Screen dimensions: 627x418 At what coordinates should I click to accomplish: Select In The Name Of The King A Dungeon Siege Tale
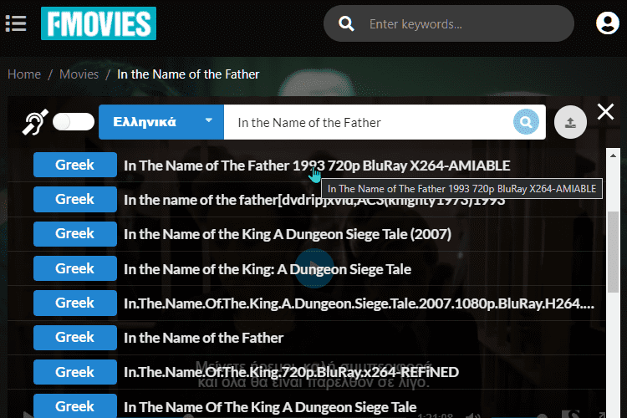click(270, 407)
